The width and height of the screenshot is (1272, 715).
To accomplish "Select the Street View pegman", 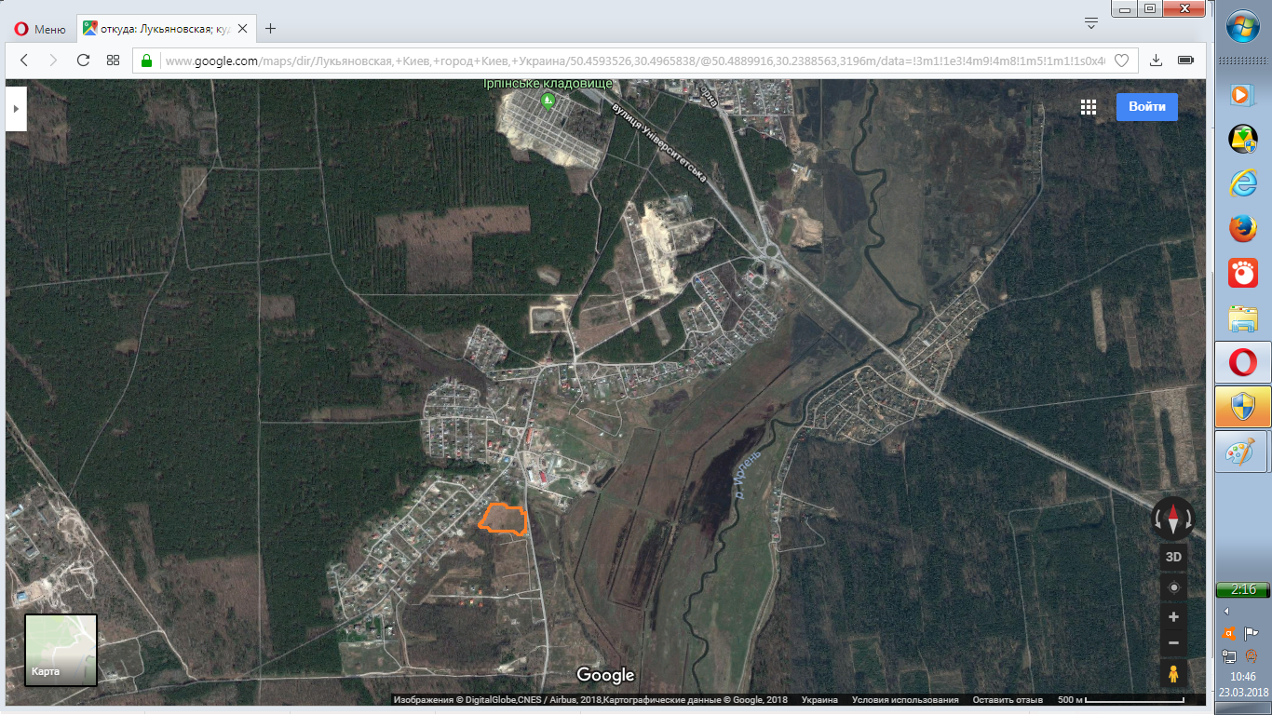I will point(1173,673).
